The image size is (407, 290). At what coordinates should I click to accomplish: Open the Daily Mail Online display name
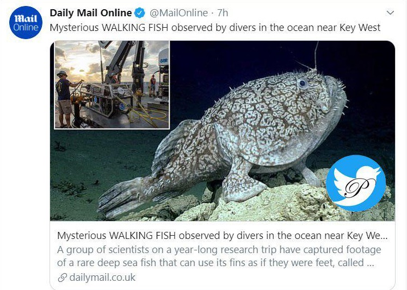point(91,13)
